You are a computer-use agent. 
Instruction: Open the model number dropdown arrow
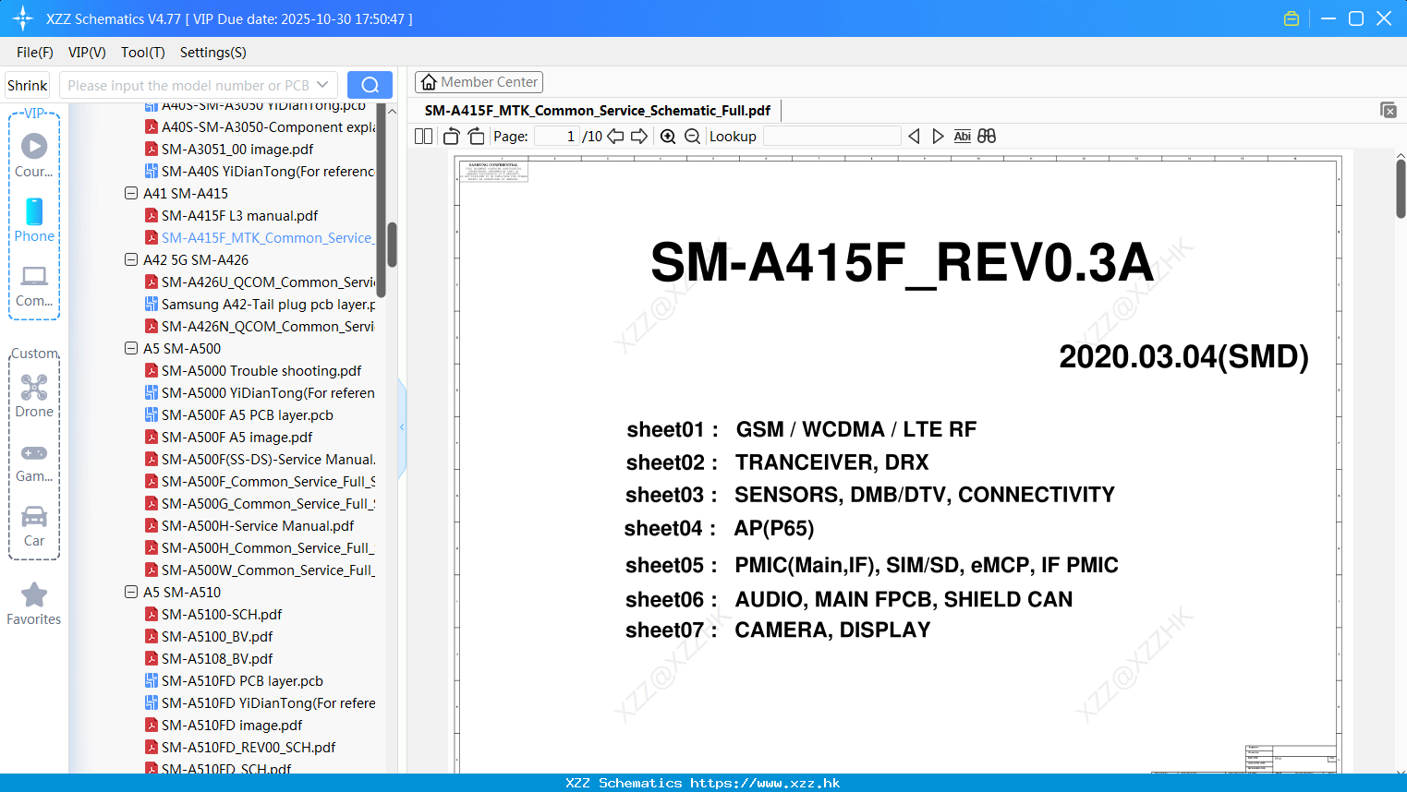coord(322,85)
